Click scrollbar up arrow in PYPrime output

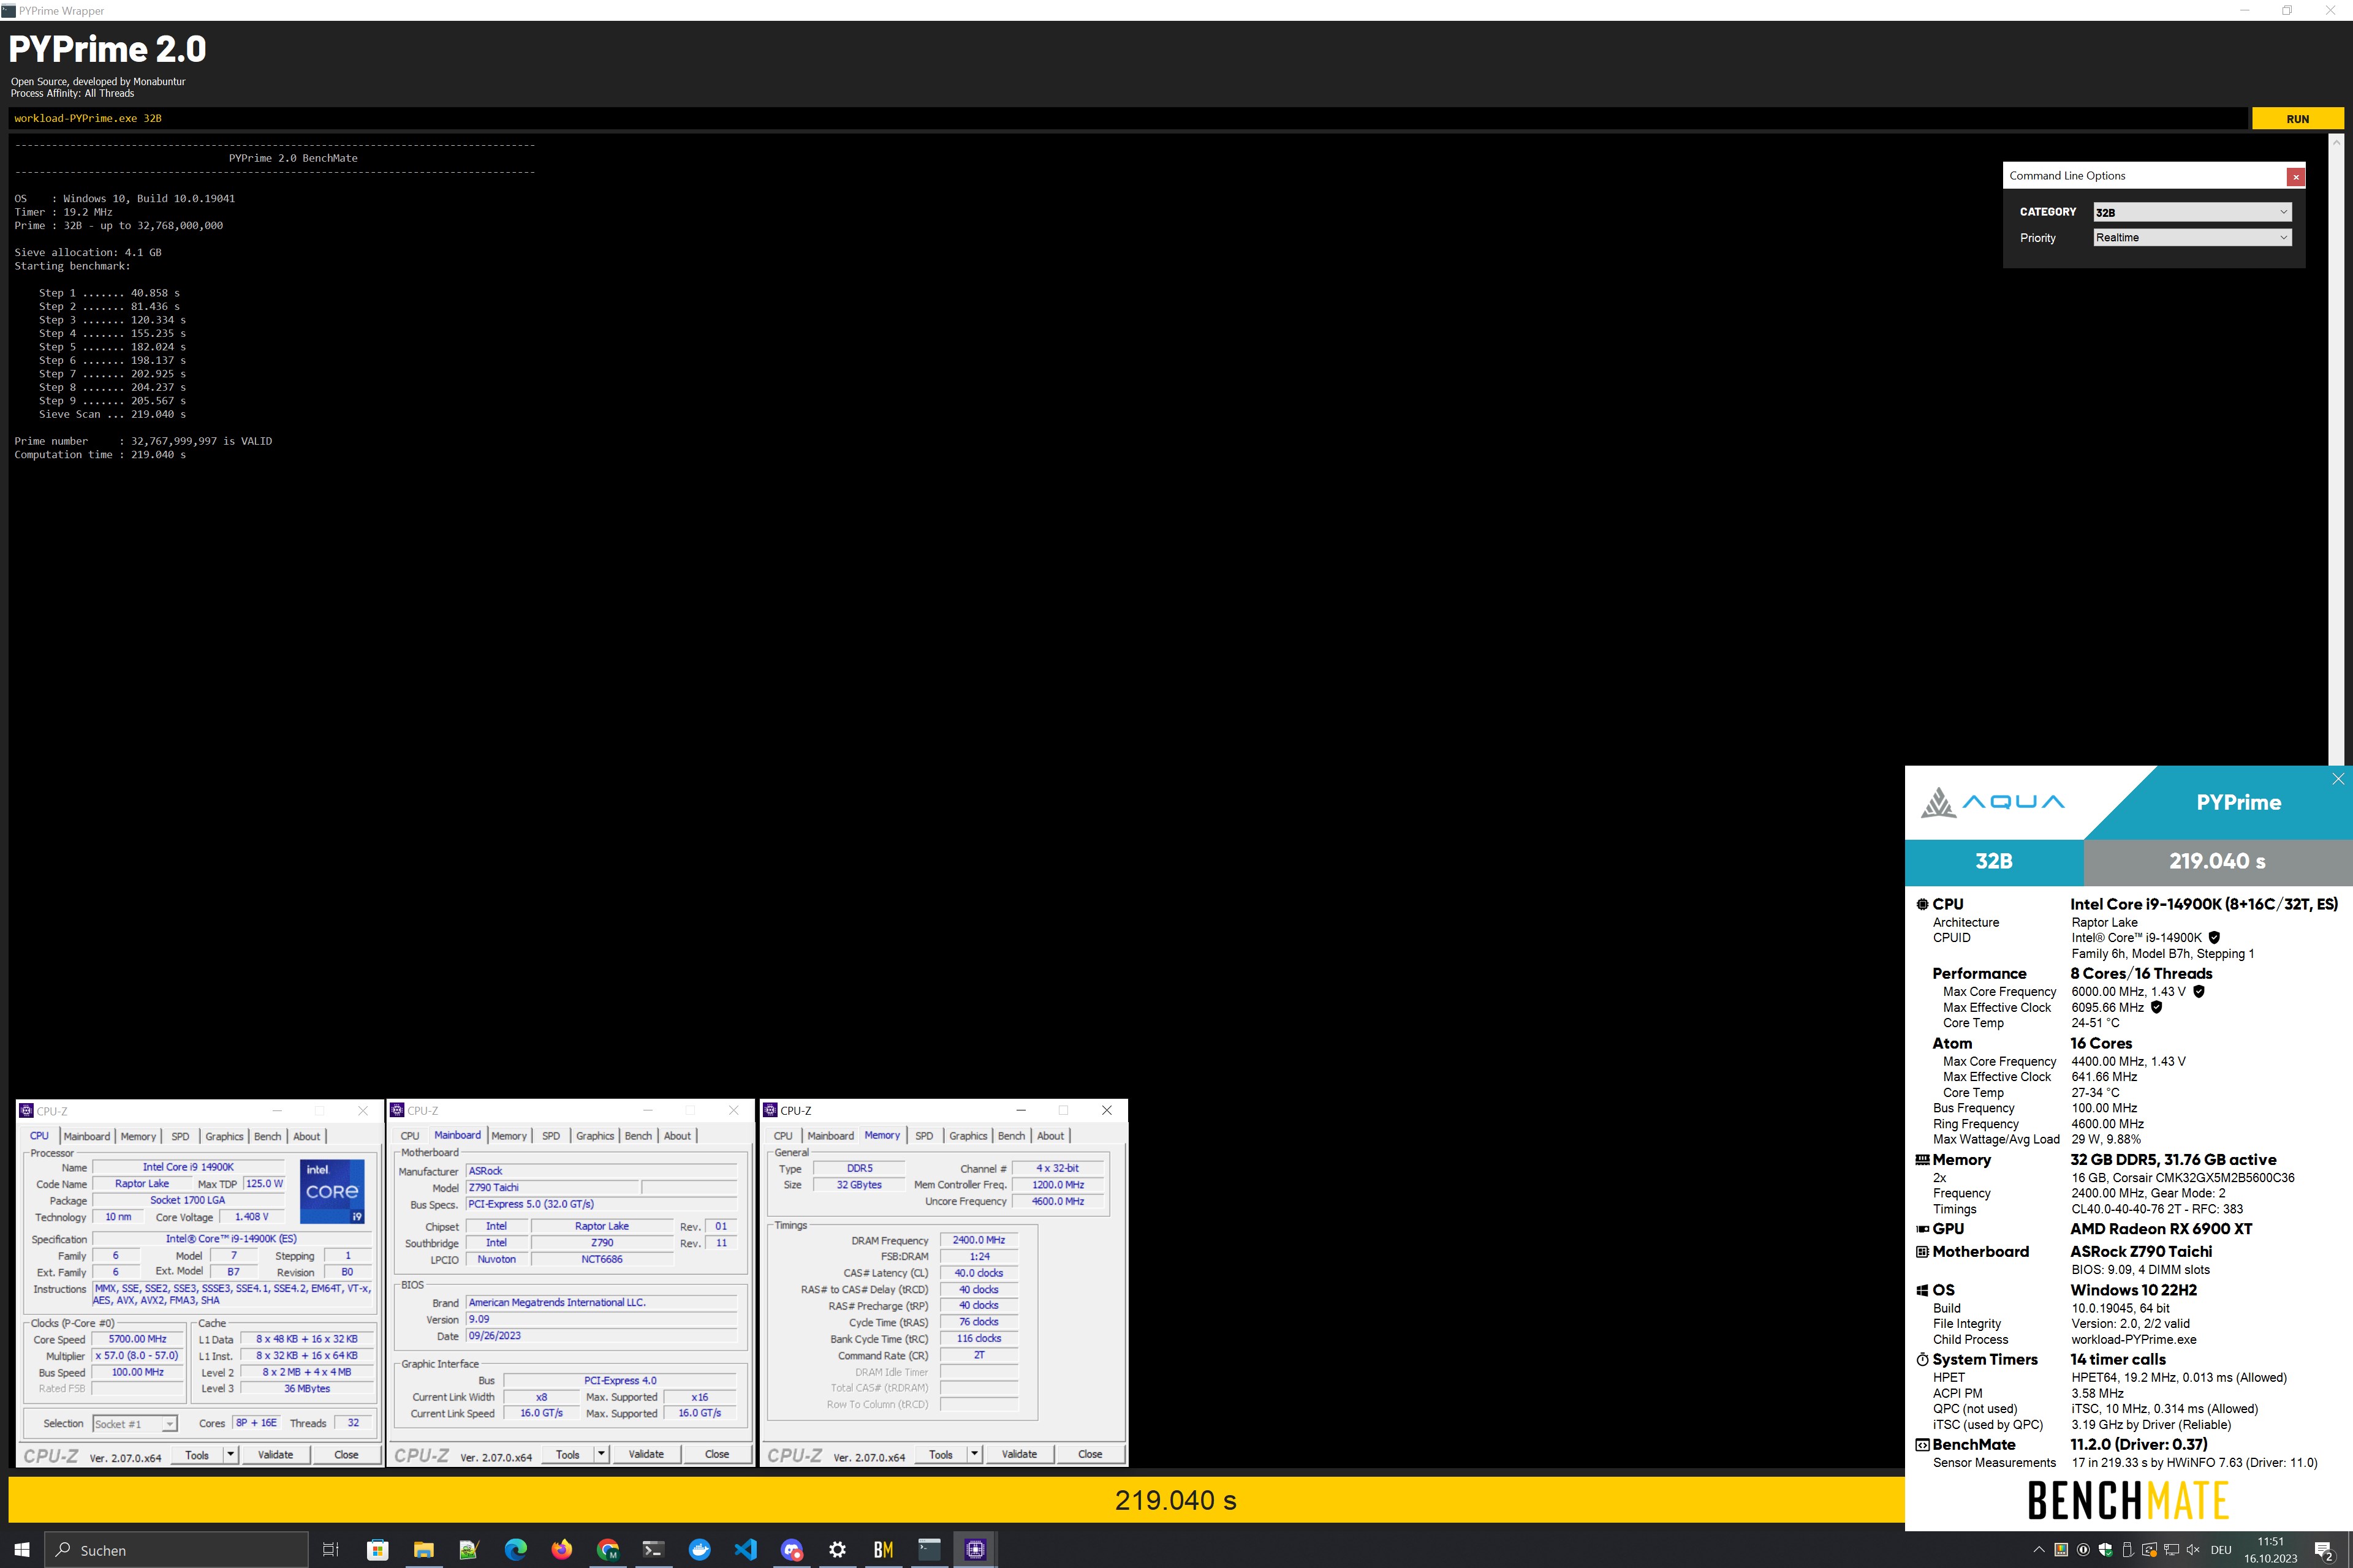point(2336,142)
